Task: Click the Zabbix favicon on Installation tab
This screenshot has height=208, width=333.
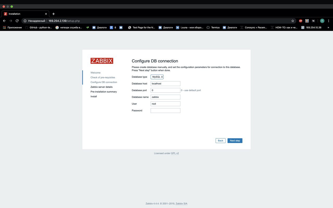Action: (5, 14)
